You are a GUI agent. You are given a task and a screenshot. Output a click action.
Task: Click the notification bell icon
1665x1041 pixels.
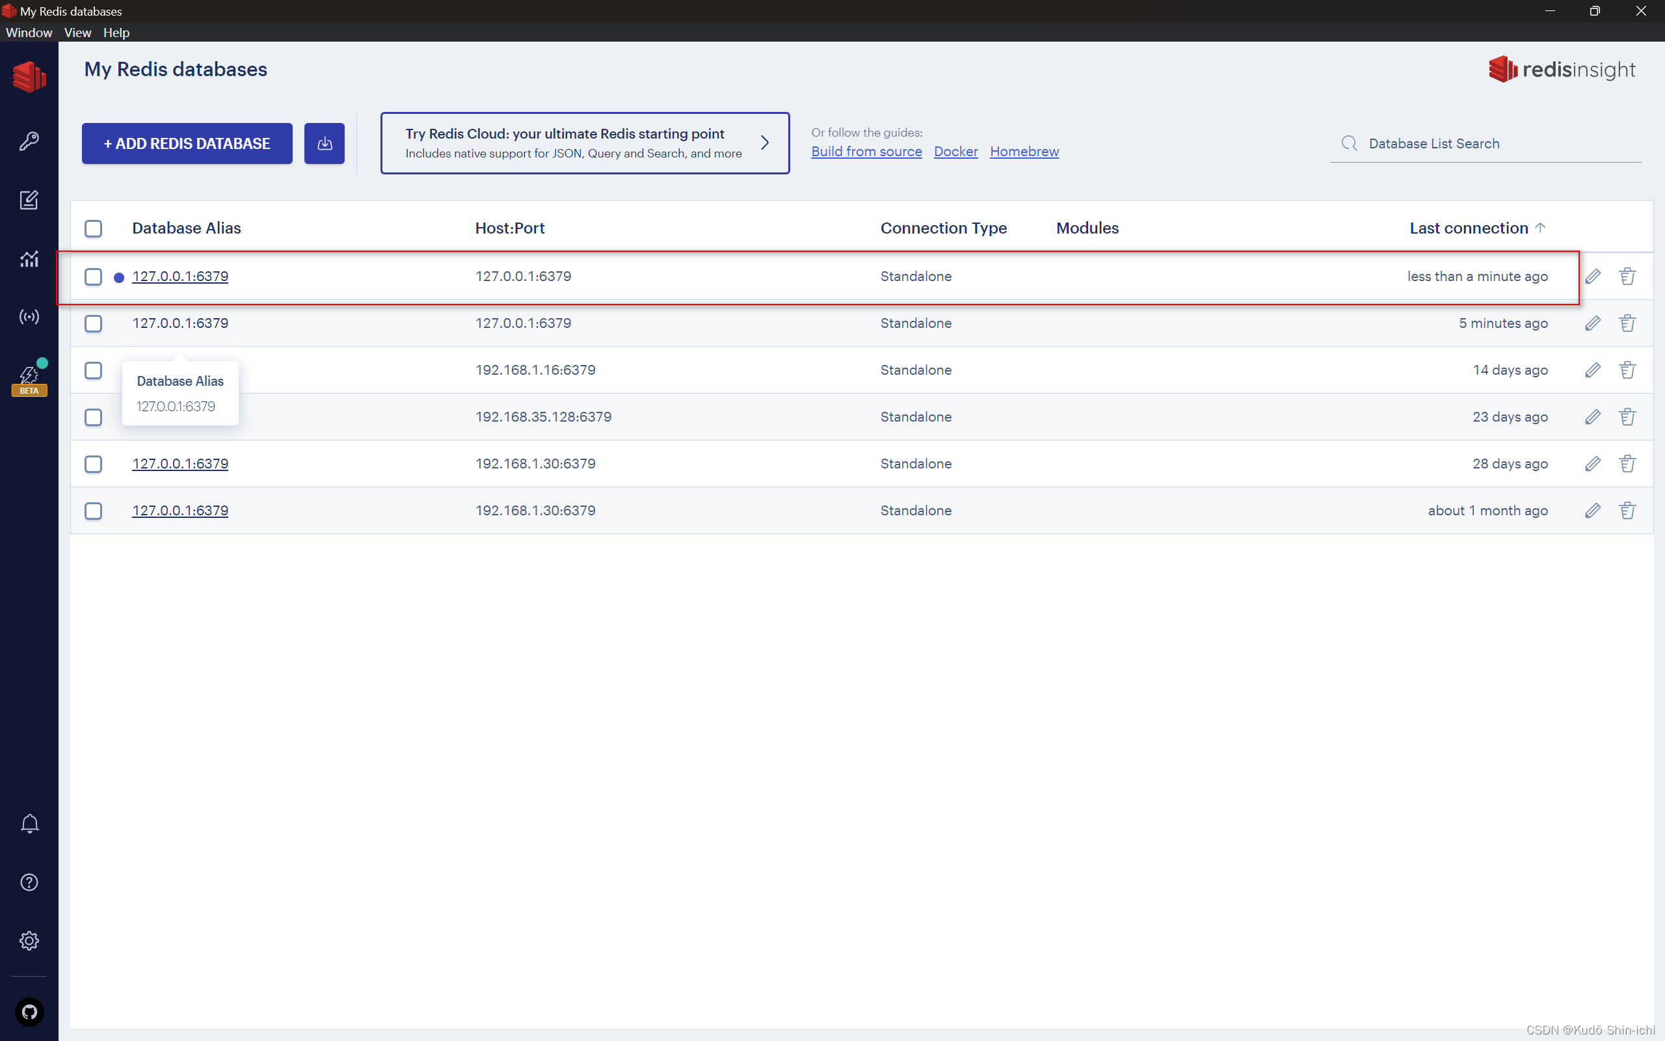coord(29,825)
